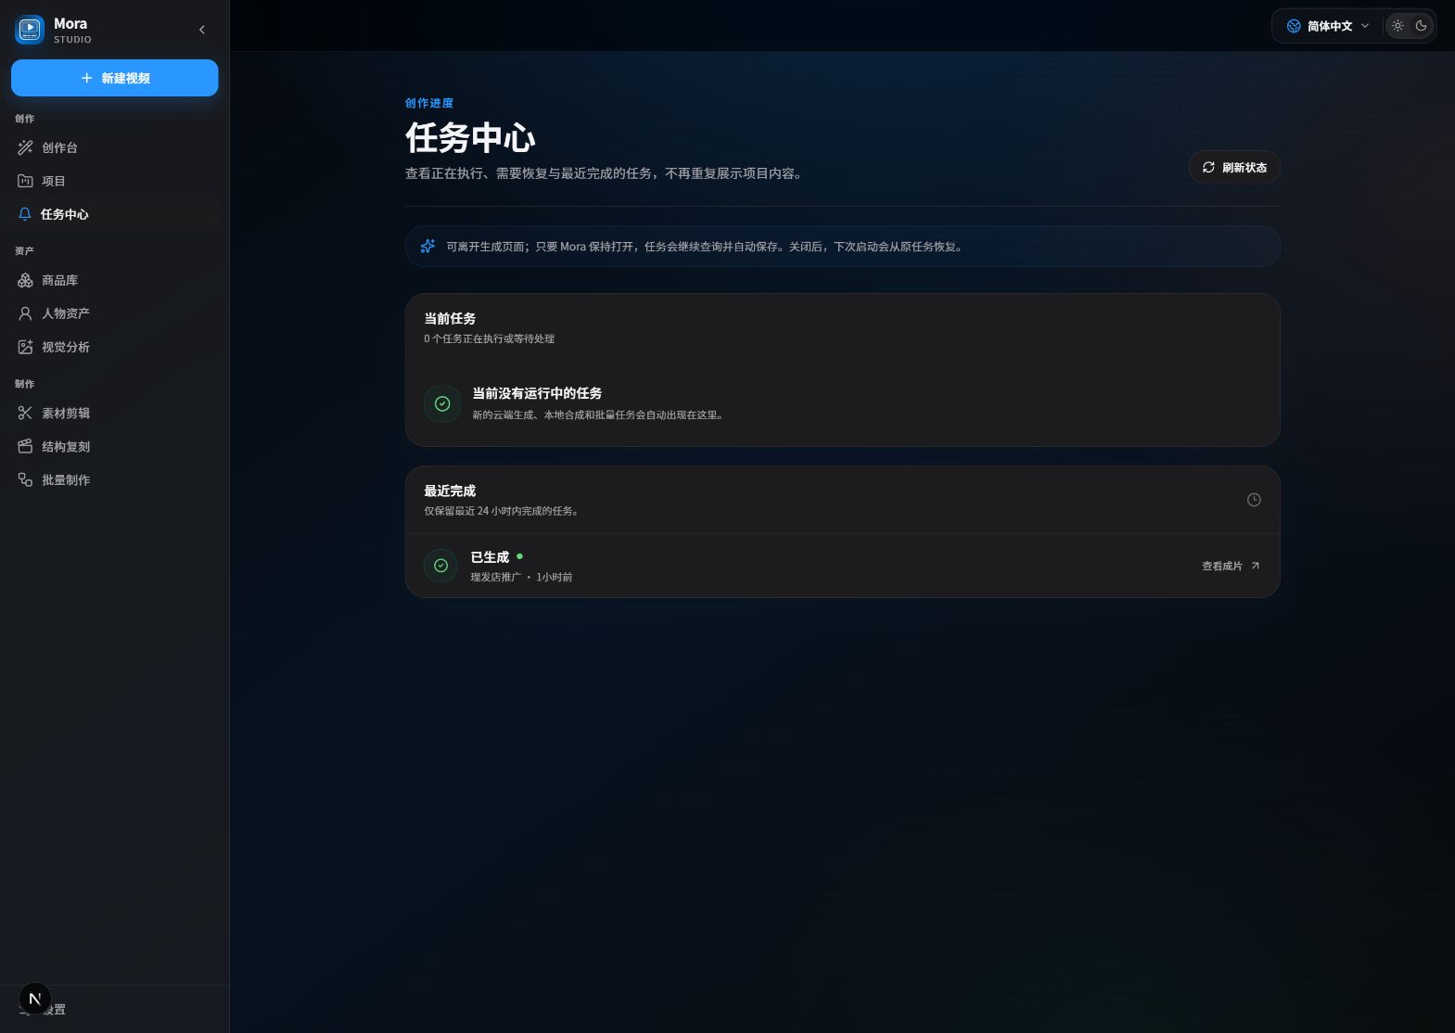Click the bell icon beside 任务中心

25,214
